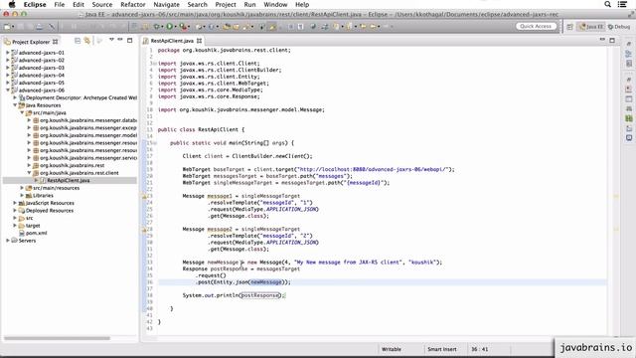Click the green Run button
The image size is (636, 358).
pyautogui.click(x=170, y=27)
